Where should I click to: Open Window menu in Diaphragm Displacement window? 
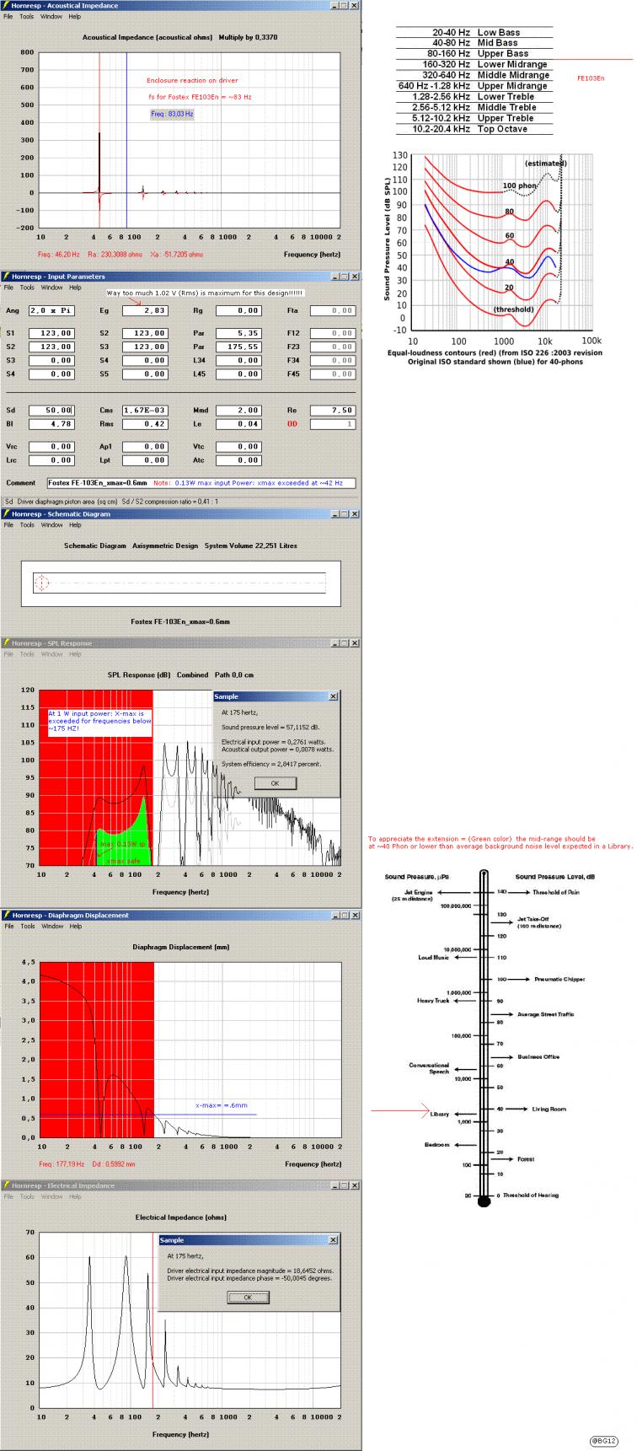(x=51, y=926)
